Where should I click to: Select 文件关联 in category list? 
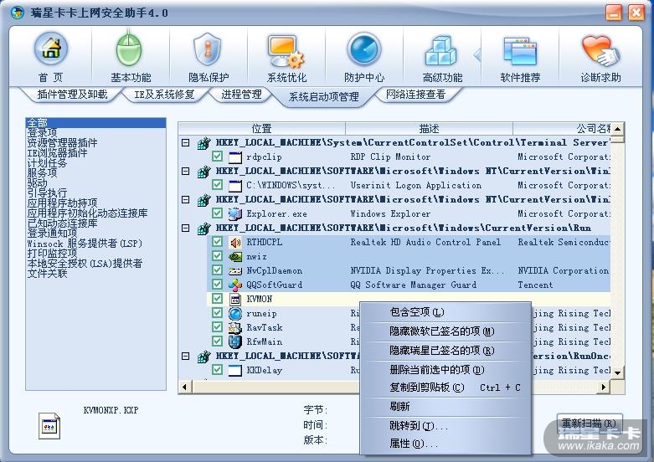tap(47, 274)
